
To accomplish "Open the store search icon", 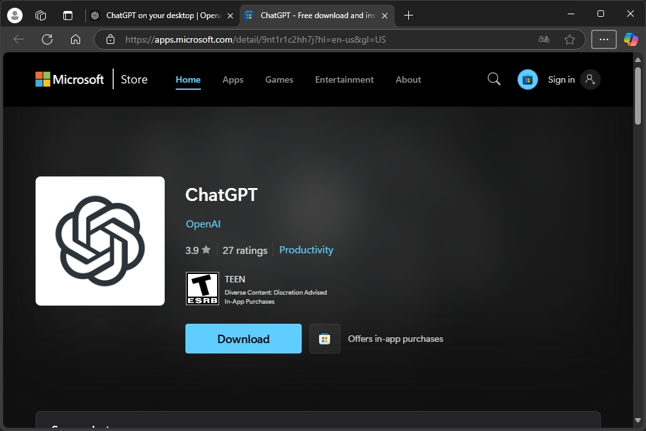I will pos(494,79).
